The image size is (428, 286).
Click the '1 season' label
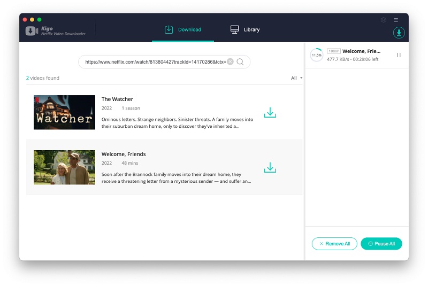[x=131, y=108]
